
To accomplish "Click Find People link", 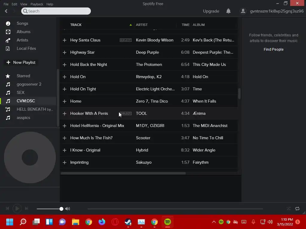I will pos(273,49).
